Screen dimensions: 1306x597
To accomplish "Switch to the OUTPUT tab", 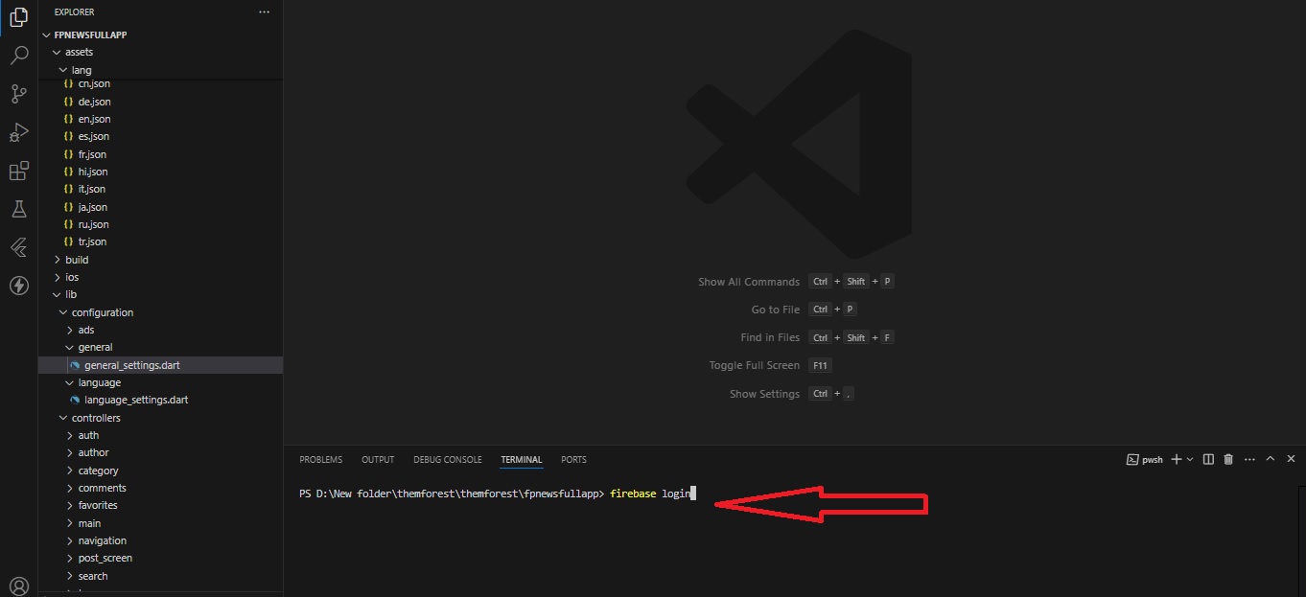I will [378, 460].
